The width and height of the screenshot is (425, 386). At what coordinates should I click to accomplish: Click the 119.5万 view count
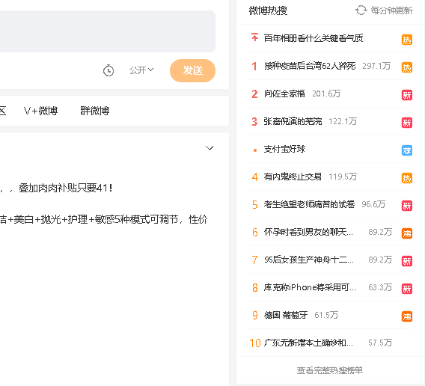click(343, 177)
